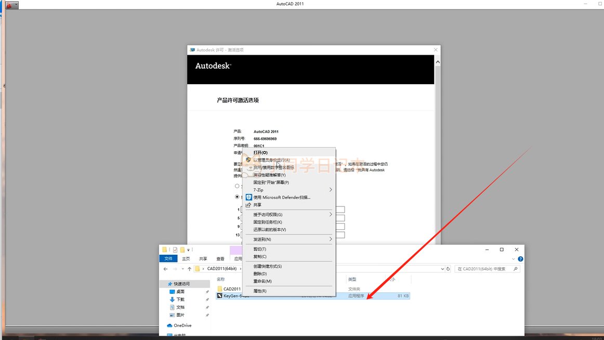Viewport: 604px width, 340px height.
Task: Open the customize quick access toolbar dropdown
Action: tap(188, 250)
